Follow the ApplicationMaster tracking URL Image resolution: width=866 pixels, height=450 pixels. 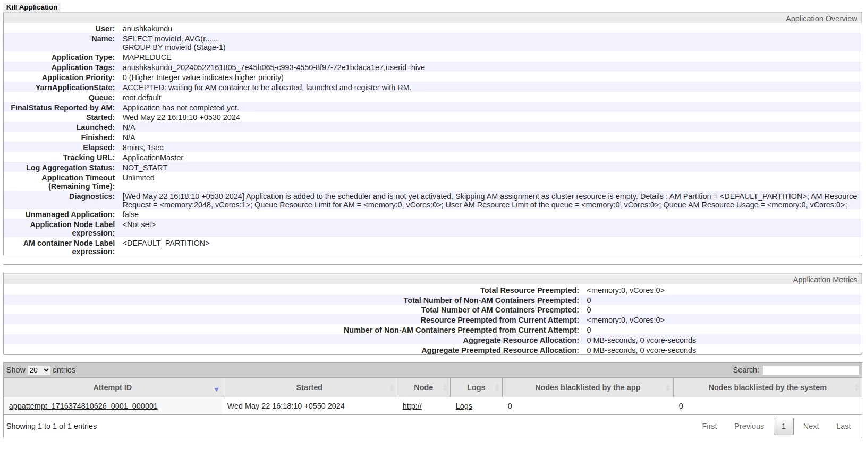pyautogui.click(x=152, y=158)
